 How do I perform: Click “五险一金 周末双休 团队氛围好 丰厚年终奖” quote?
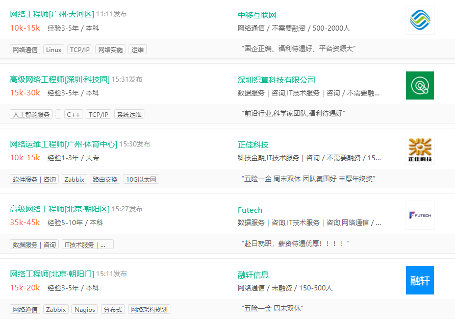[x=309, y=179]
